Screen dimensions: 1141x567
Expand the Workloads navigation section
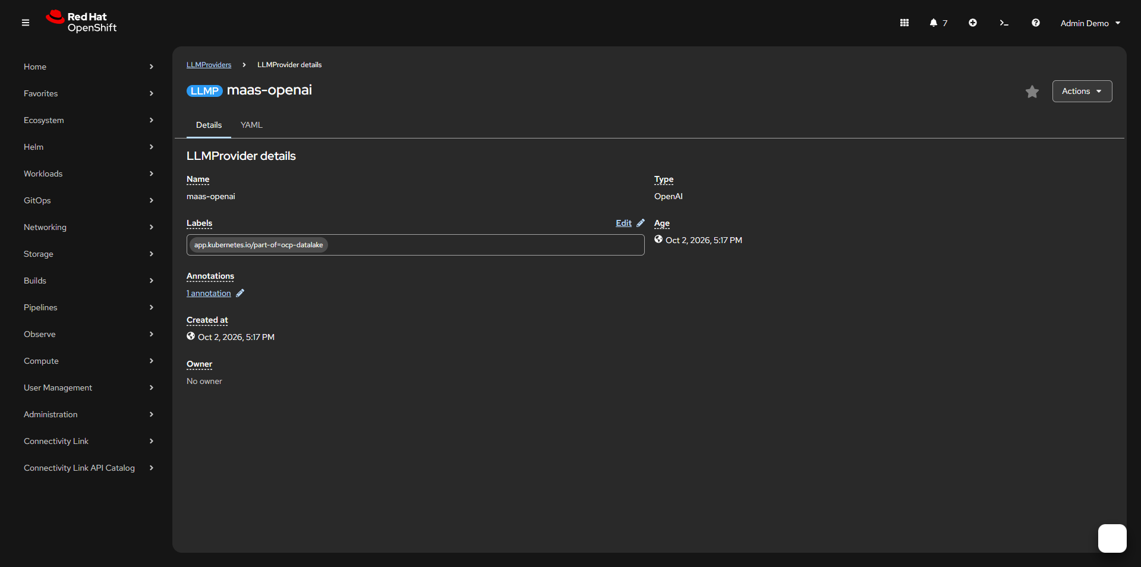(89, 174)
